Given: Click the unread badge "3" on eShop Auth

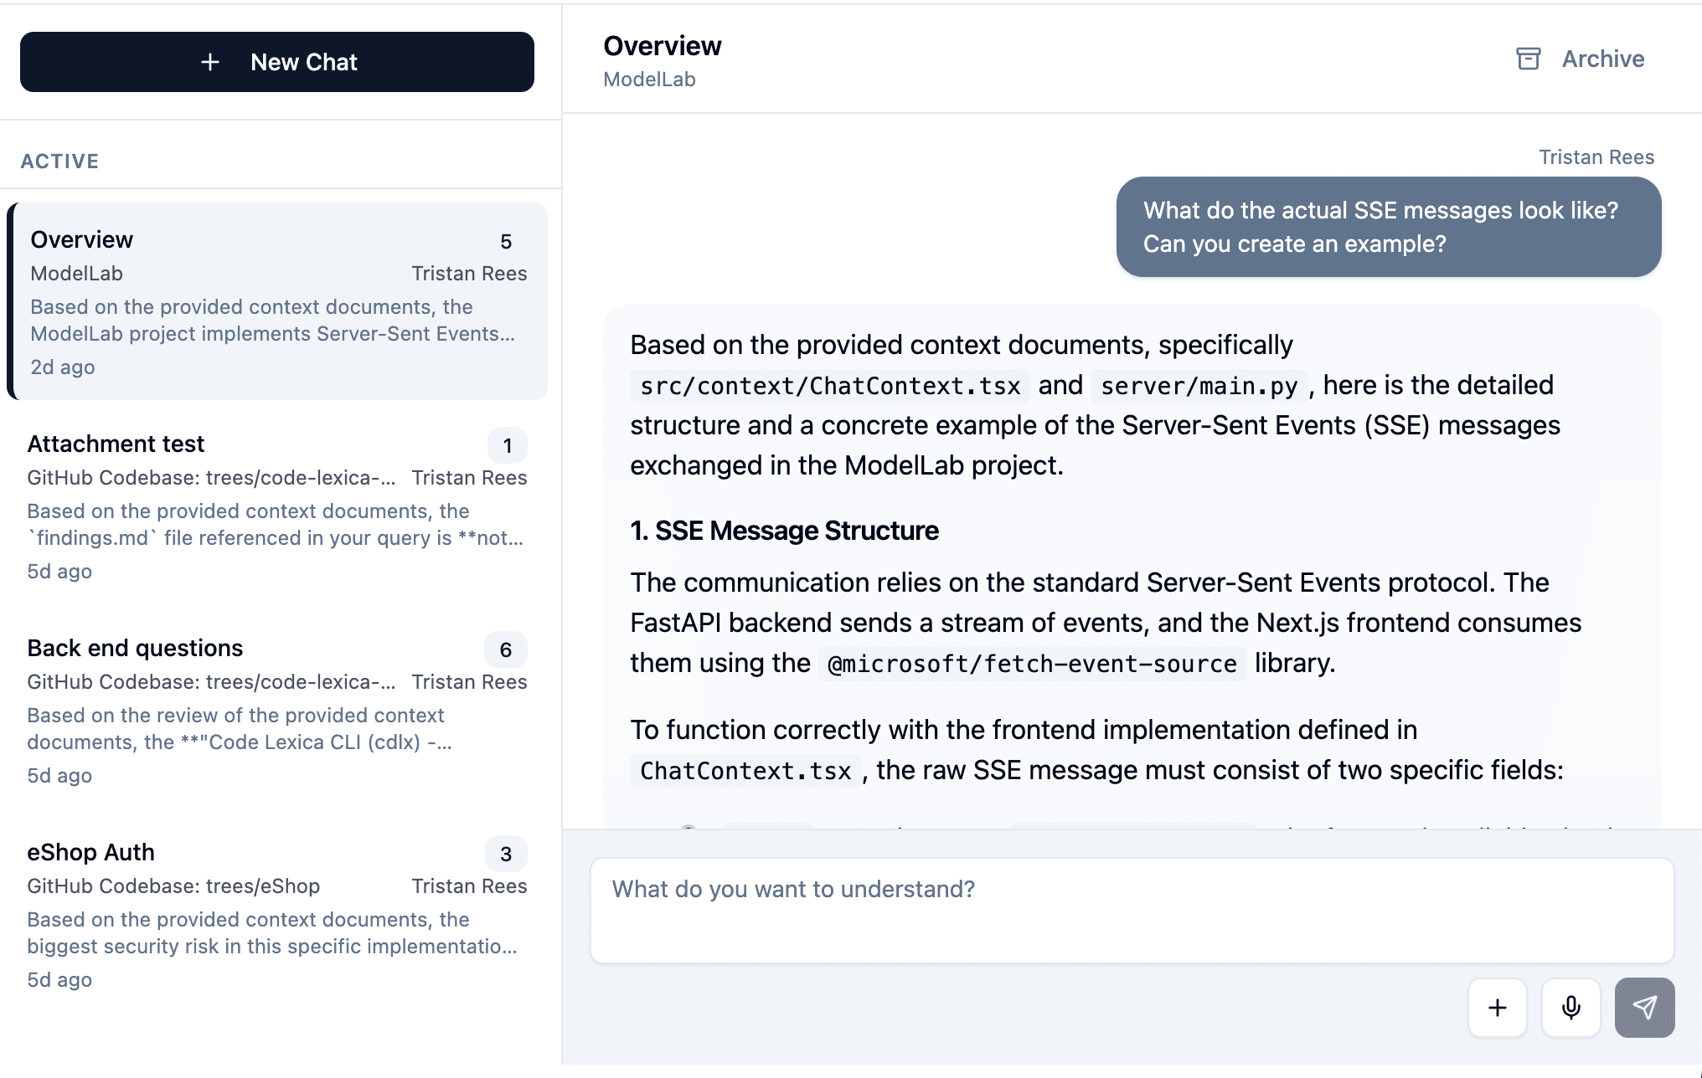Looking at the screenshot, I should click(507, 854).
